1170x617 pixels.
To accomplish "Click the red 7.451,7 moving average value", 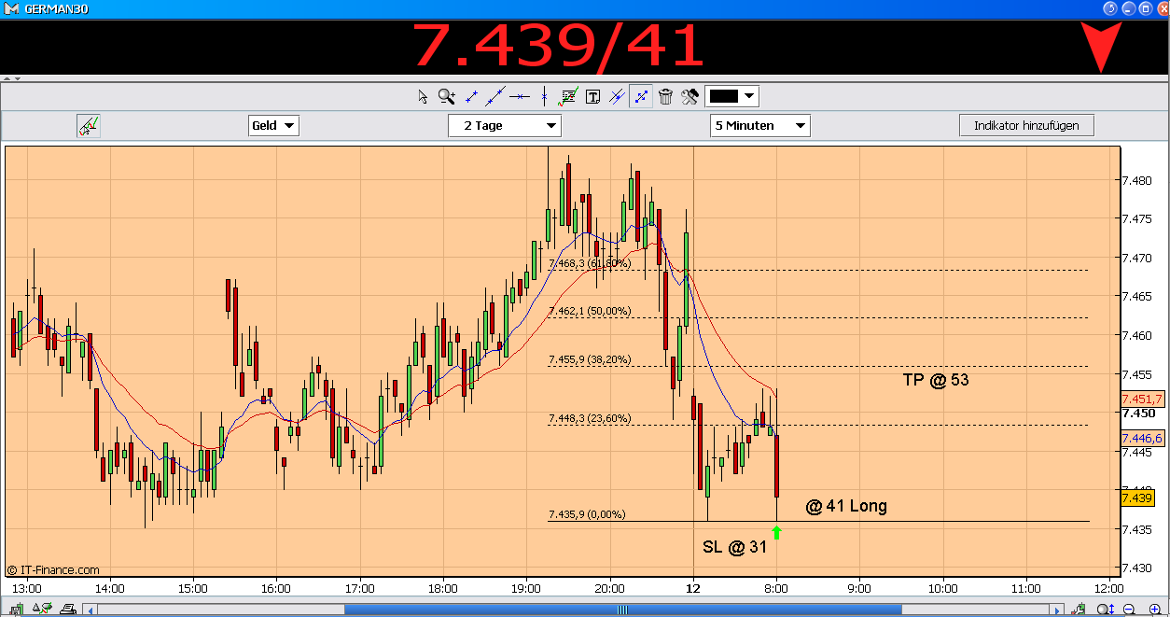I will click(x=1143, y=399).
